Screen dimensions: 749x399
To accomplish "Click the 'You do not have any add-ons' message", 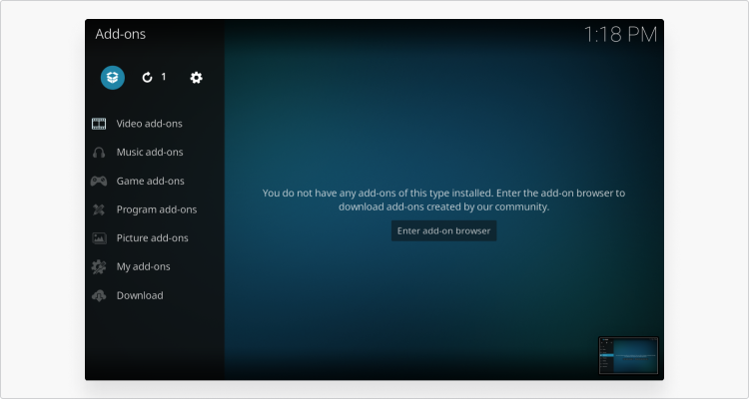I will pos(443,199).
